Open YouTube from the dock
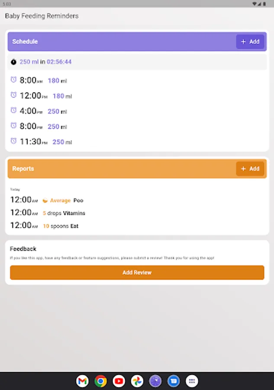 click(x=119, y=381)
